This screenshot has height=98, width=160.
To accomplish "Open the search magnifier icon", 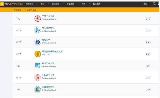I will click(154, 4).
